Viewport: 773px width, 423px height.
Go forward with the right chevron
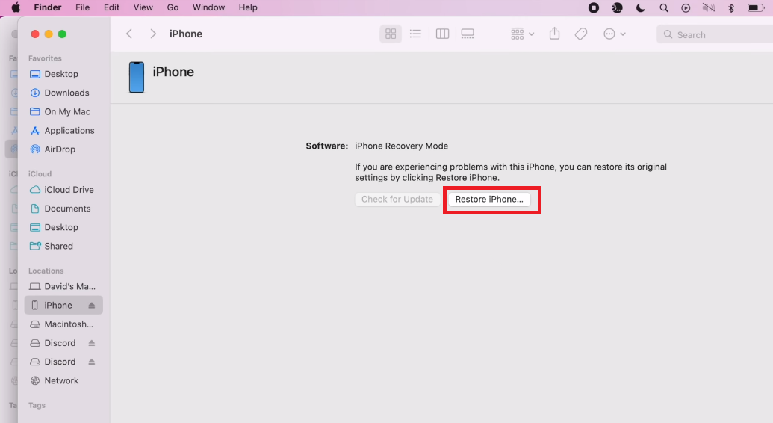153,34
